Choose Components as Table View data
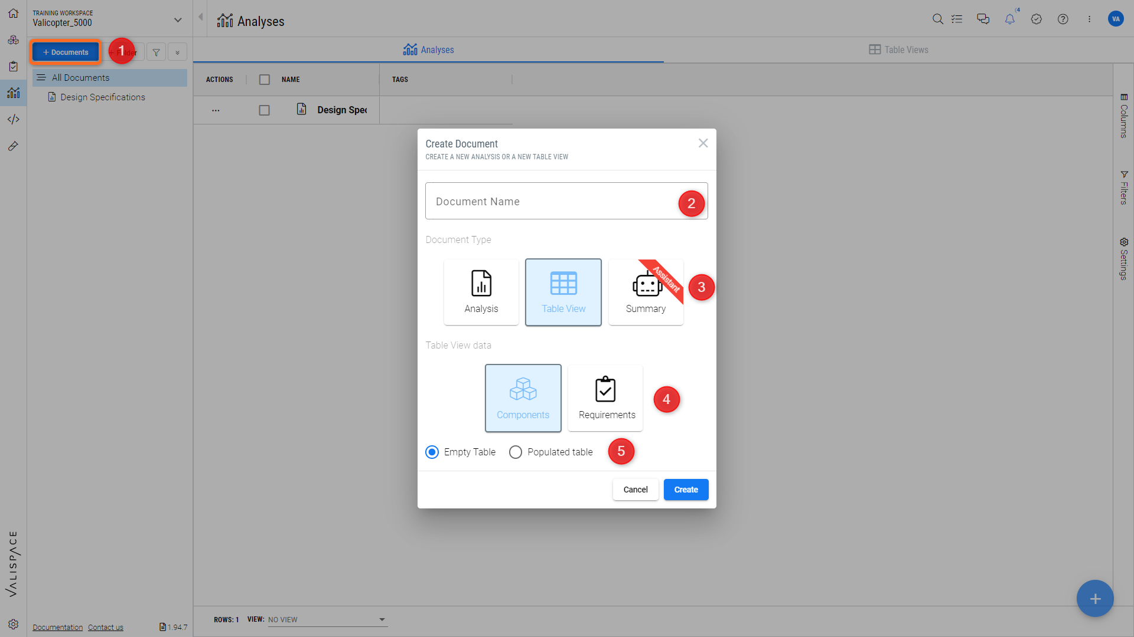The height and width of the screenshot is (637, 1134). (x=523, y=398)
